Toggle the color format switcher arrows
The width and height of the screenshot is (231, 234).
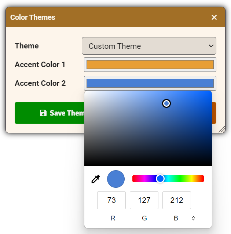pos(193,218)
